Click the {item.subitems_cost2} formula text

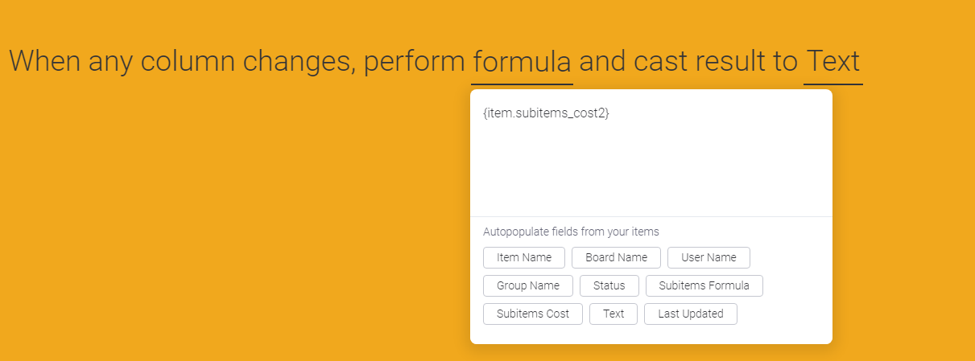coord(546,114)
